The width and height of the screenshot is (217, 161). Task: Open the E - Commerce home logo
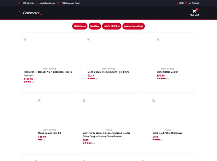point(29,13)
